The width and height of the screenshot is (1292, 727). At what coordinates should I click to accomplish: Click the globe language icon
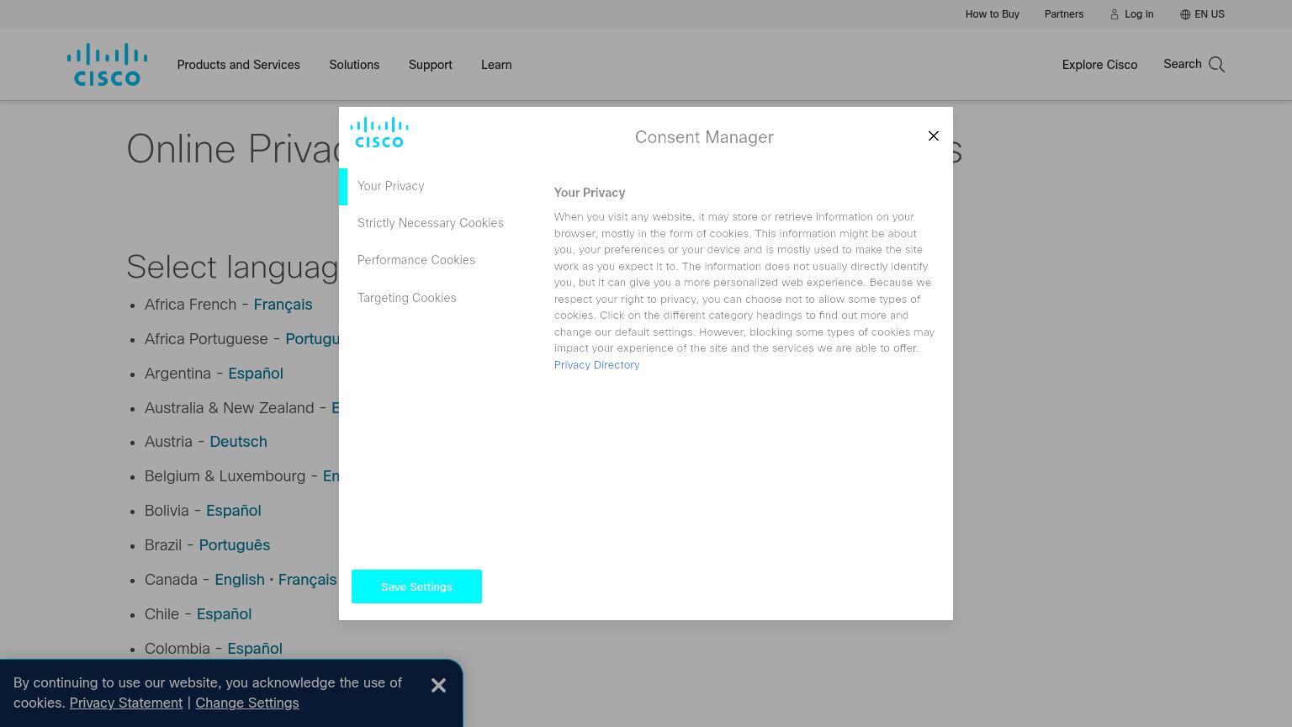[1185, 14]
